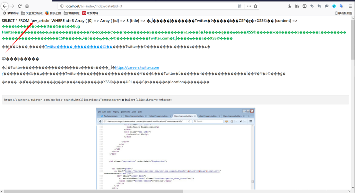Click the embedded browser screenshot image
The image size is (355, 193).
click(x=175, y=149)
